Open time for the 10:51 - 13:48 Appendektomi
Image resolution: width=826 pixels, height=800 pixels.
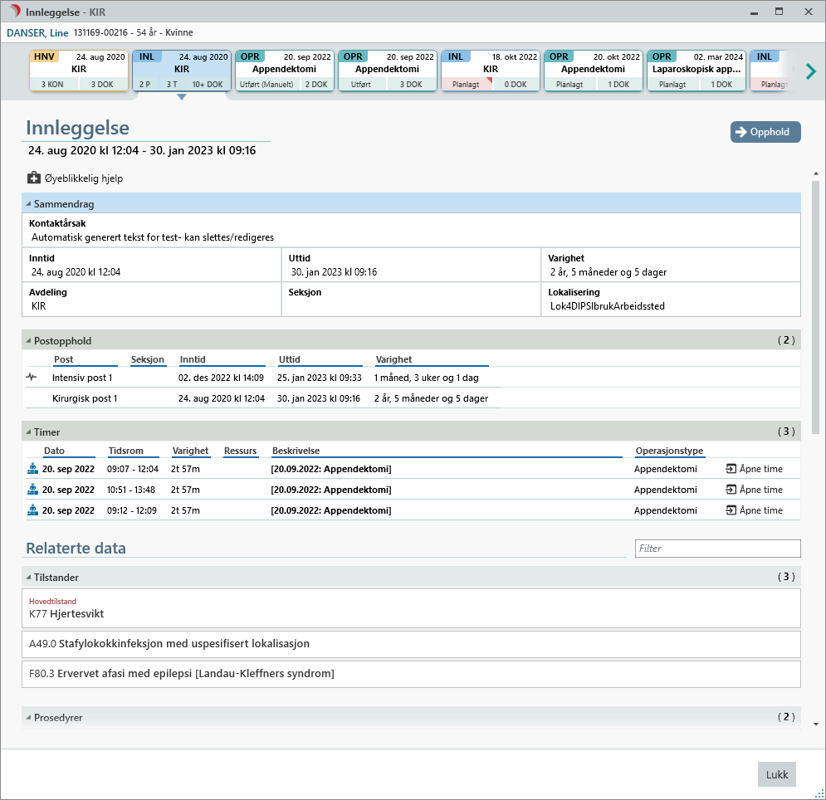tap(754, 490)
